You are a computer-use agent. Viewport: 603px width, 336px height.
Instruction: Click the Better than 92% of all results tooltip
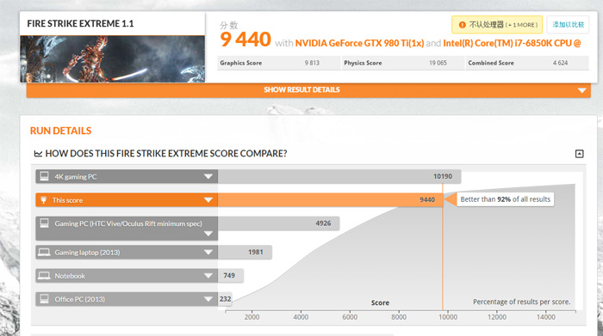pyautogui.click(x=505, y=199)
